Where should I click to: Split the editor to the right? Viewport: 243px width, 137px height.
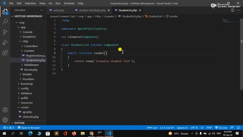pyautogui.click(x=233, y=10)
